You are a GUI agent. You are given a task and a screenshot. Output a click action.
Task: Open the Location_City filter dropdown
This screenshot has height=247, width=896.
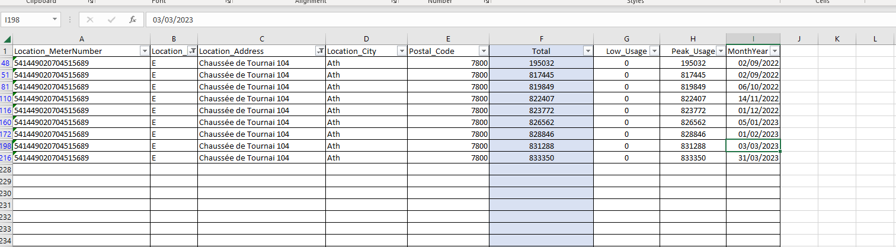coord(402,52)
